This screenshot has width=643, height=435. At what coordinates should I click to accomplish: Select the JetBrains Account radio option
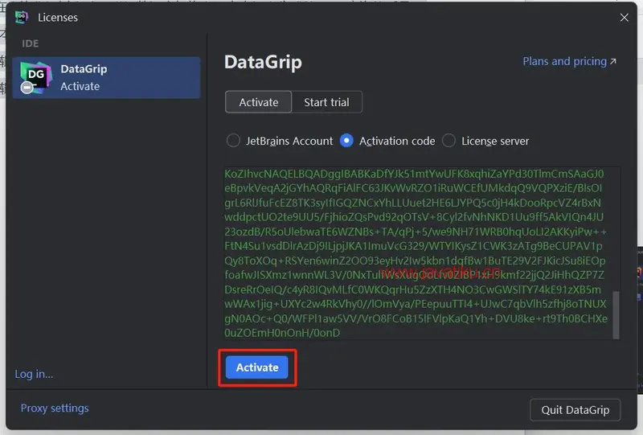click(x=233, y=141)
